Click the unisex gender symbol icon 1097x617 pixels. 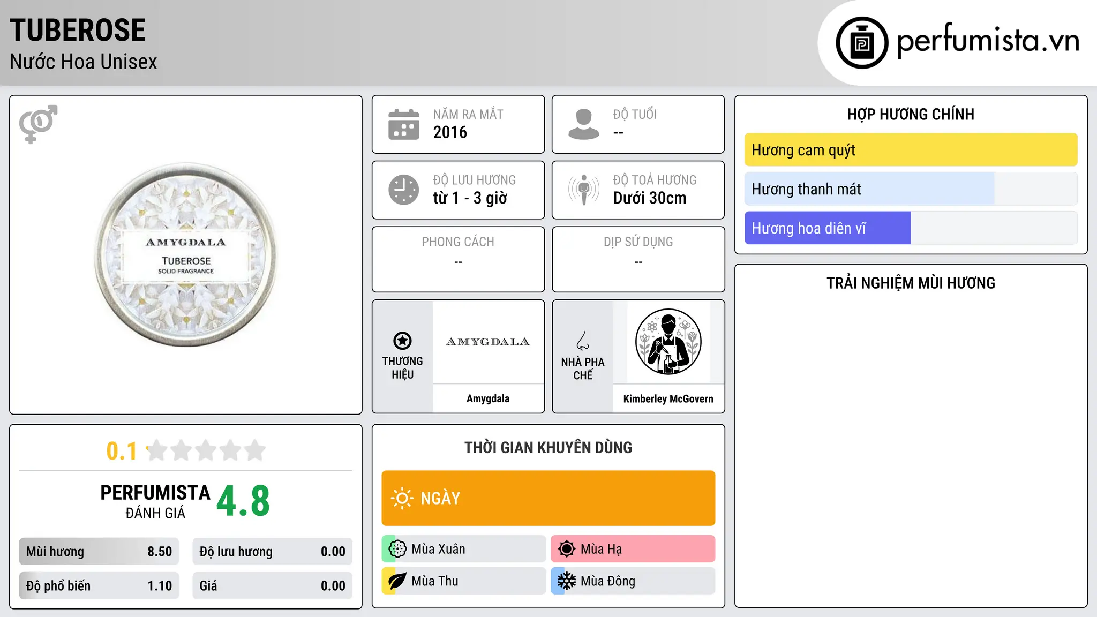click(x=38, y=124)
